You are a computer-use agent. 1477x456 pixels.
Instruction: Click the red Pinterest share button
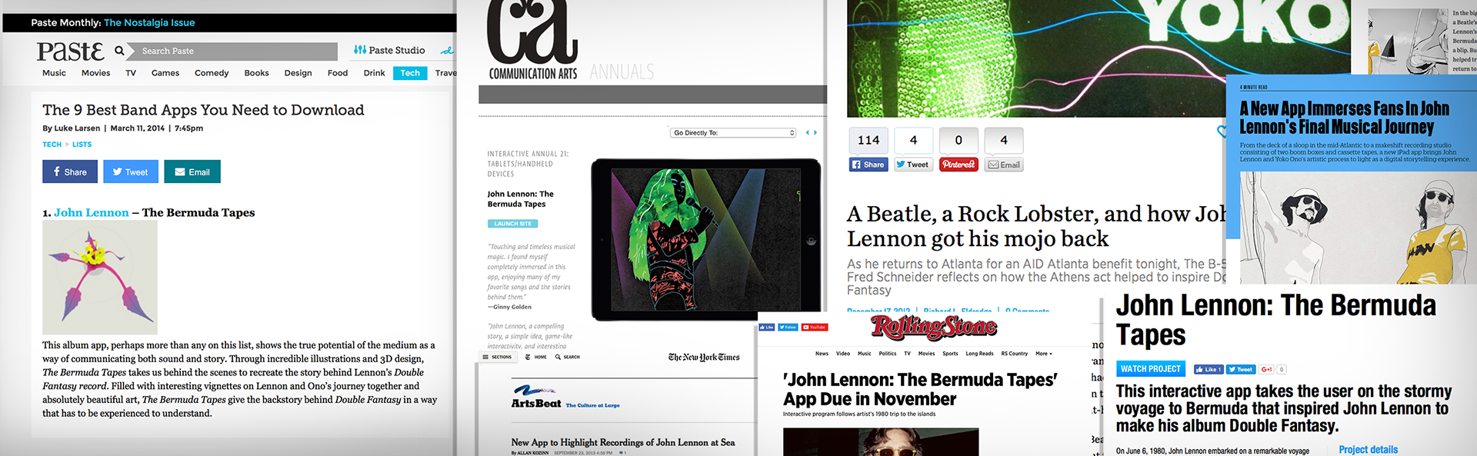click(959, 165)
